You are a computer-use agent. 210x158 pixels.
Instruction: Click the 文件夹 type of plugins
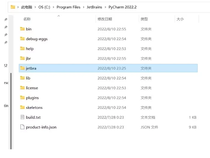(x=146, y=98)
